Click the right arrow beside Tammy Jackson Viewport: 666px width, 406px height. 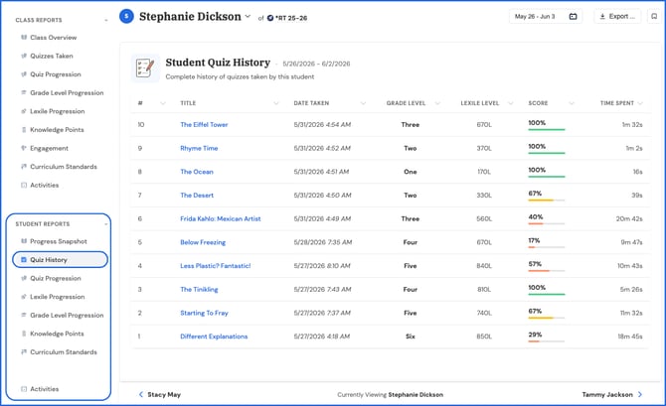click(x=640, y=394)
